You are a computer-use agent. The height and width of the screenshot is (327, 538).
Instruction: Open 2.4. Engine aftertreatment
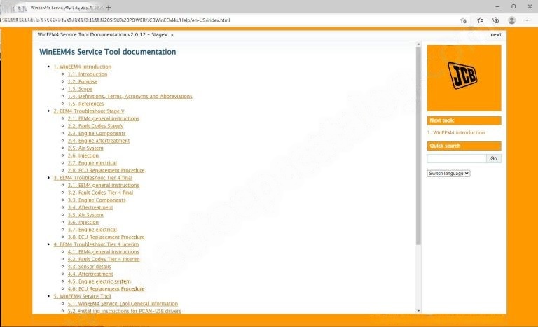click(x=99, y=141)
